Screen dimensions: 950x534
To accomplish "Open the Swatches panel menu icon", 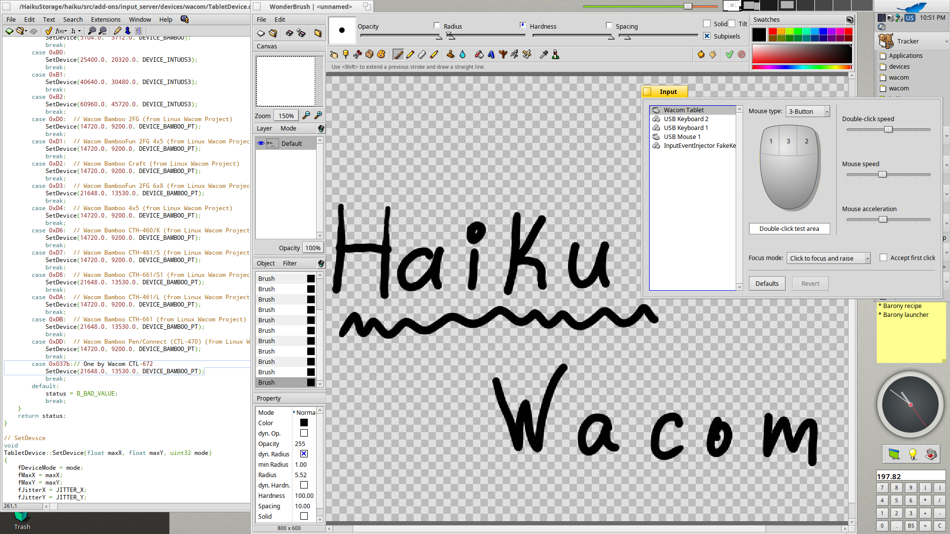I will pyautogui.click(x=850, y=20).
